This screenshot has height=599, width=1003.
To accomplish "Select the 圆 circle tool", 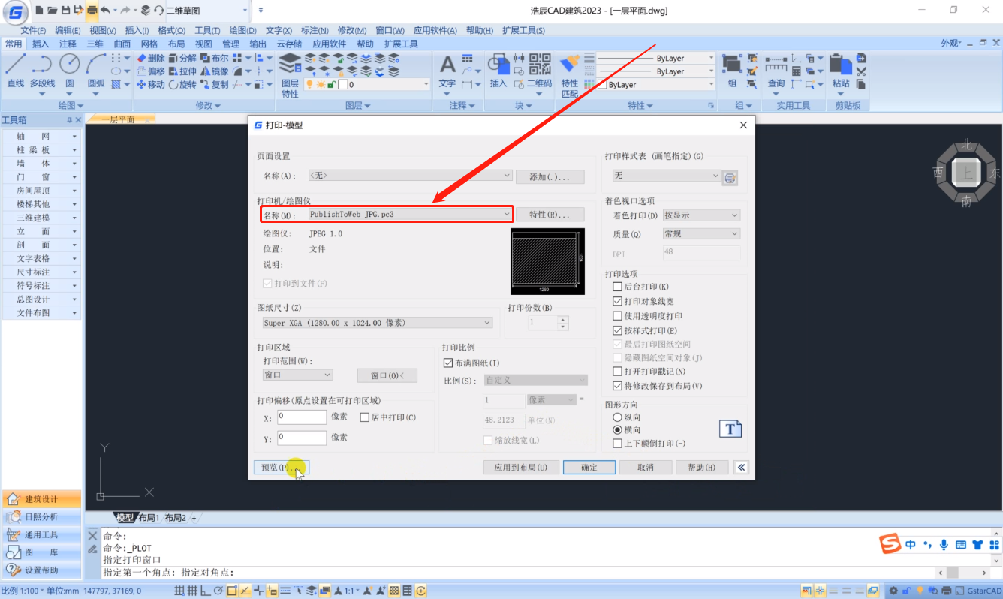I will (70, 71).
